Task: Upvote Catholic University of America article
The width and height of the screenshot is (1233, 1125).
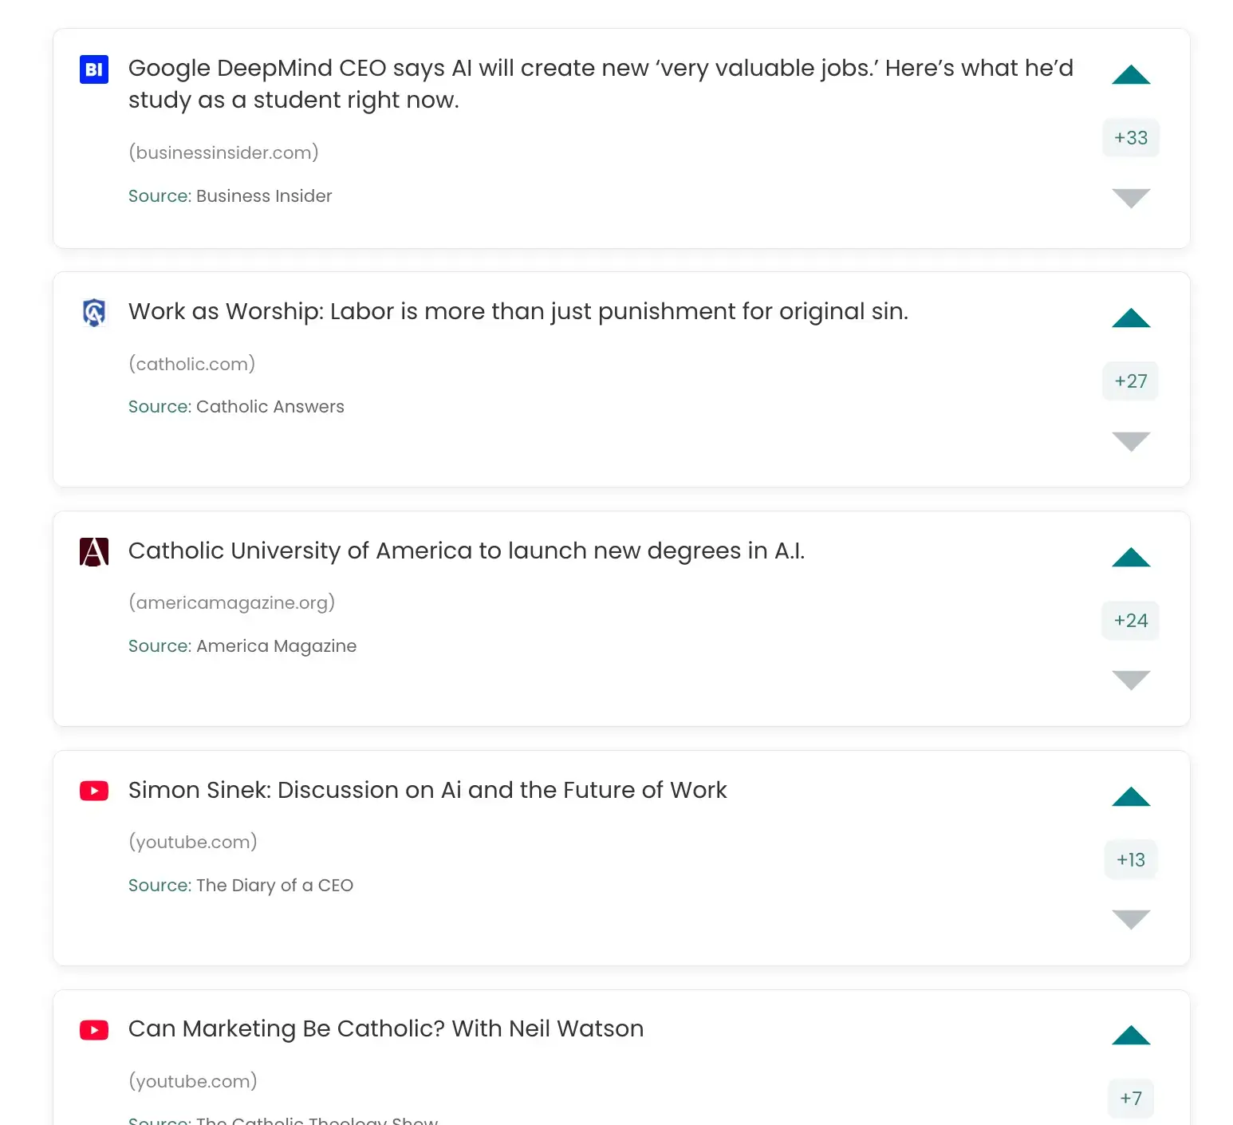Action: click(1131, 558)
